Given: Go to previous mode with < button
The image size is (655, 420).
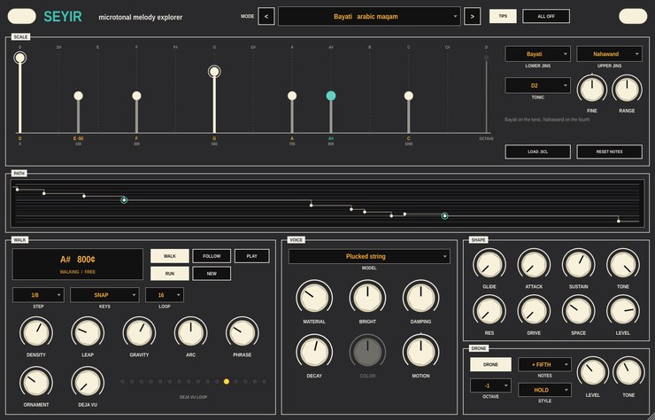Looking at the screenshot, I should pyautogui.click(x=266, y=16).
